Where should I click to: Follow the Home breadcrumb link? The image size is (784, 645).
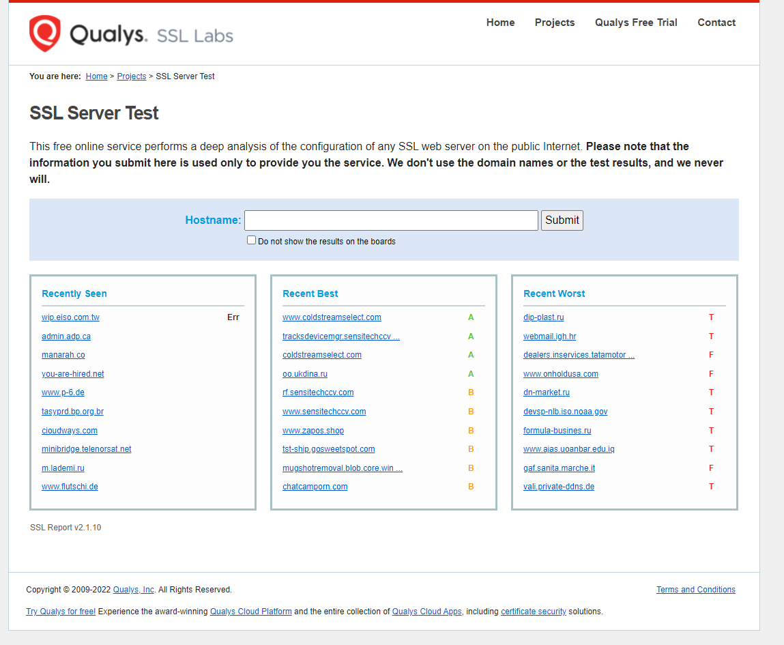tap(96, 76)
